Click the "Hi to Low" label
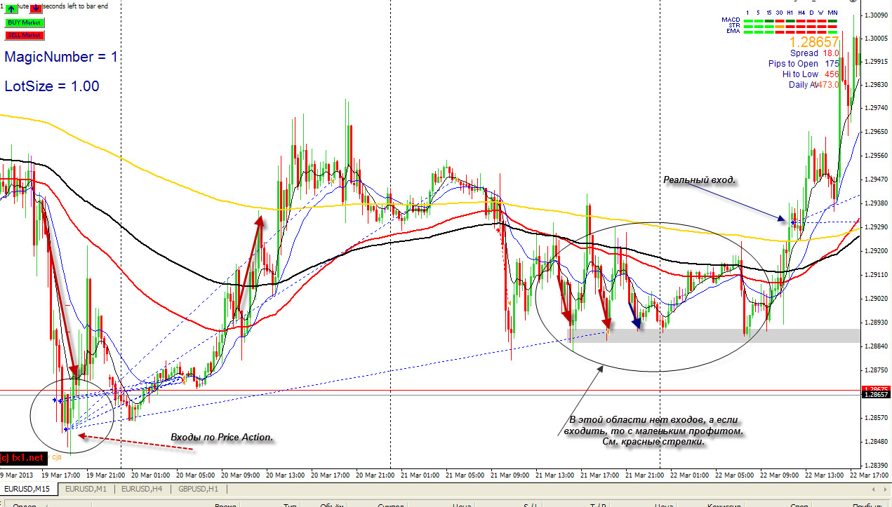 click(801, 74)
